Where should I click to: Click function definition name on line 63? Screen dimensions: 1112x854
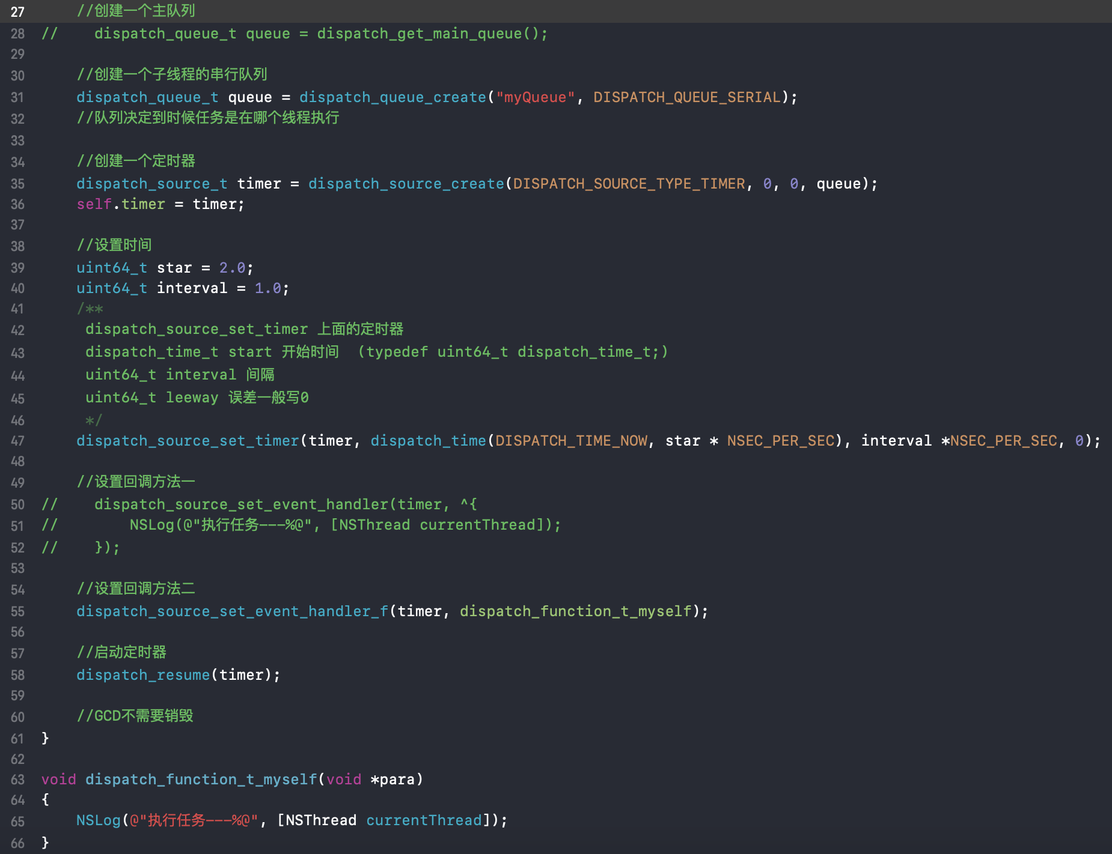coord(201,780)
